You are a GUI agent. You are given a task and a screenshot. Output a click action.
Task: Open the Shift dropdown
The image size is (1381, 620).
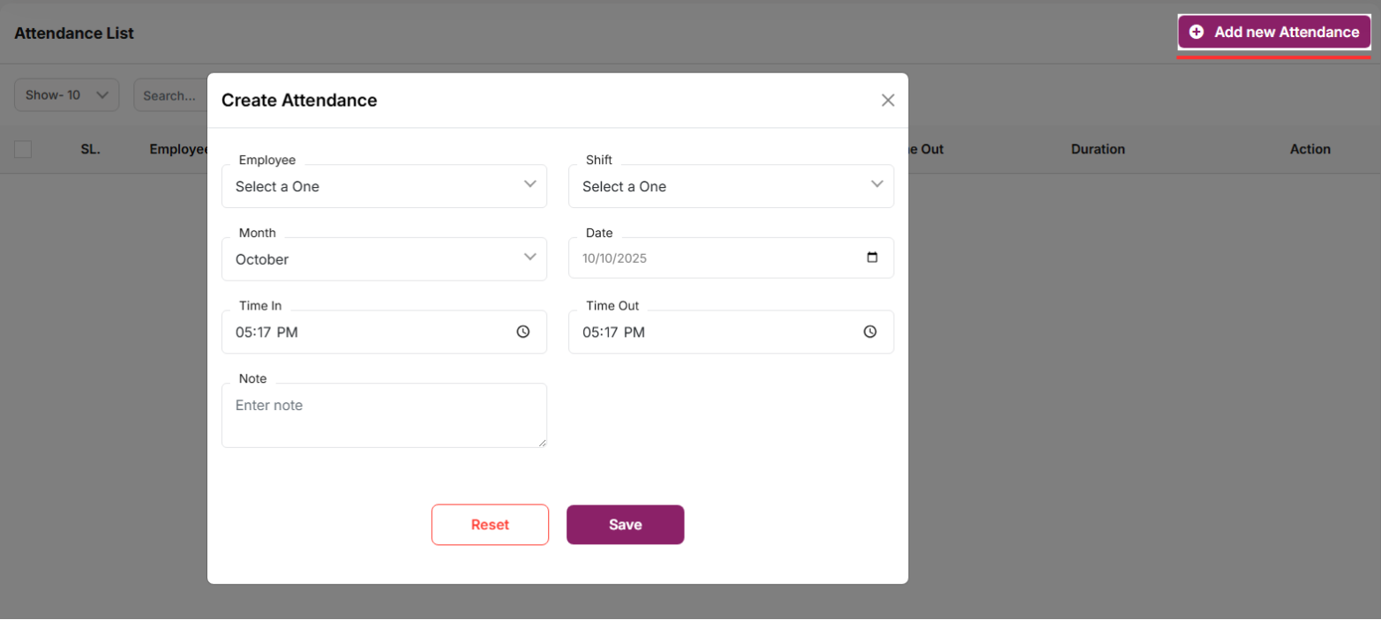(731, 186)
